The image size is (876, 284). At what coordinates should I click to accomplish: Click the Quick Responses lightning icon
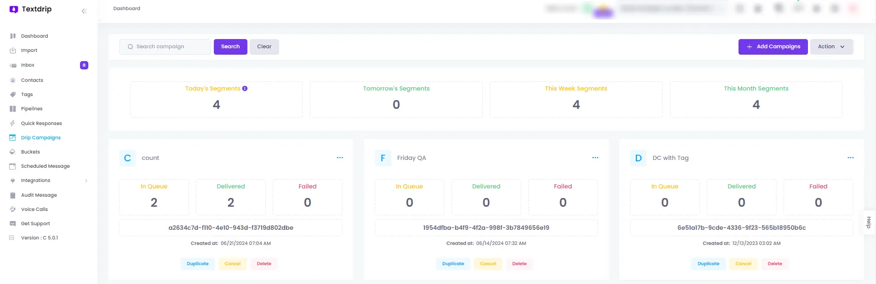(13, 123)
